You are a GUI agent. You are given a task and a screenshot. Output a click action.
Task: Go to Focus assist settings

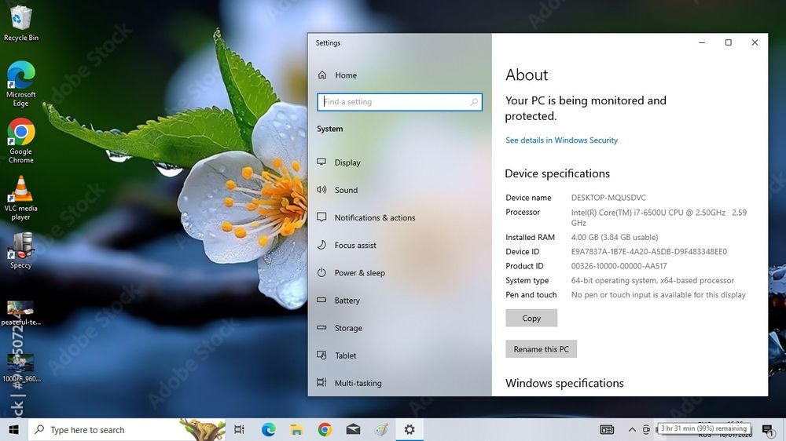point(355,245)
